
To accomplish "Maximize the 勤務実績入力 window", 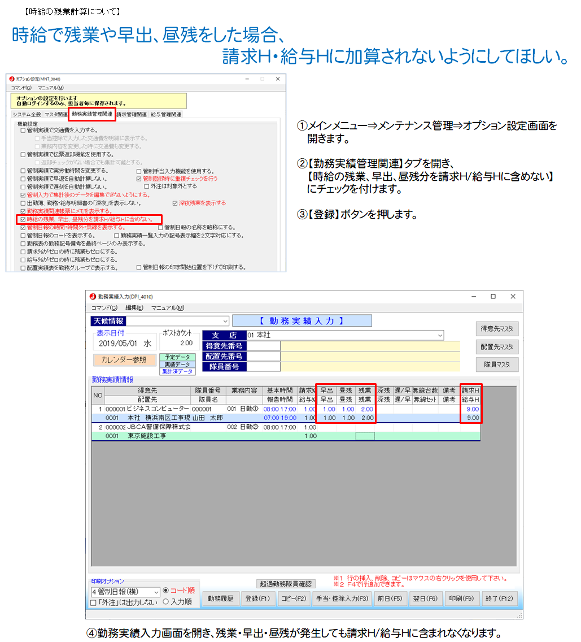I will (x=493, y=296).
